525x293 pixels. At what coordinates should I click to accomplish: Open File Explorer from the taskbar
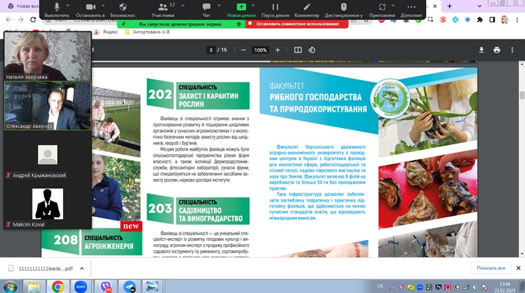click(34, 287)
